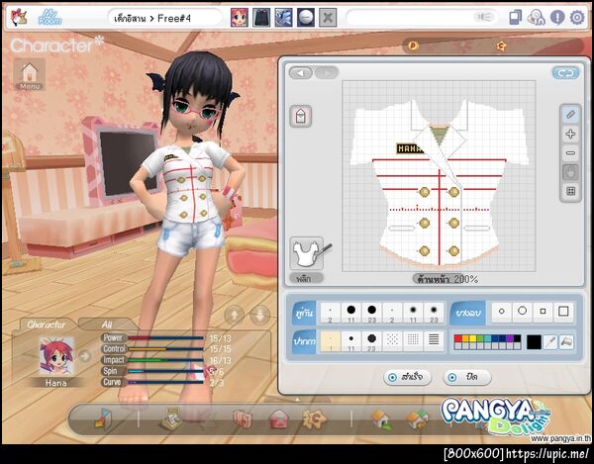Switch to the All stats tab
The height and width of the screenshot is (464, 594).
pyautogui.click(x=107, y=325)
